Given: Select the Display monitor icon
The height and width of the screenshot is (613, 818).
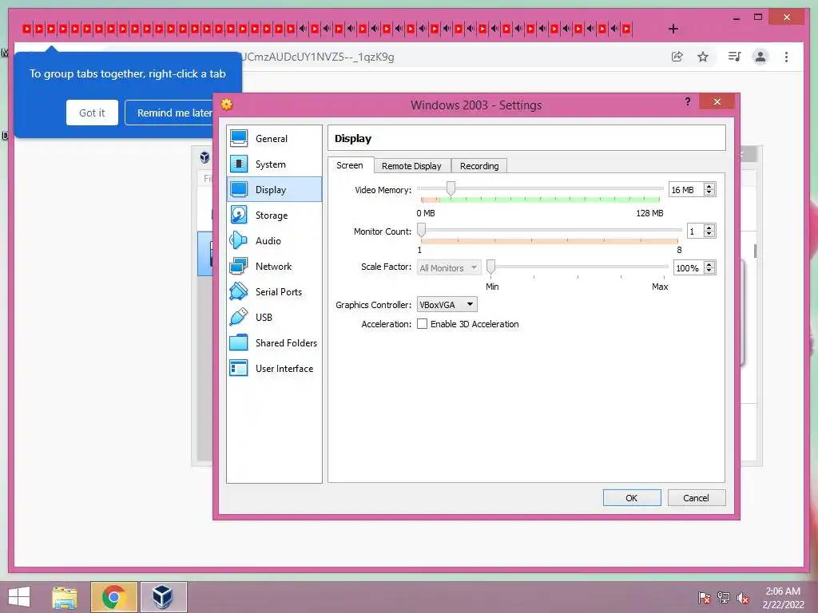Looking at the screenshot, I should tap(239, 189).
